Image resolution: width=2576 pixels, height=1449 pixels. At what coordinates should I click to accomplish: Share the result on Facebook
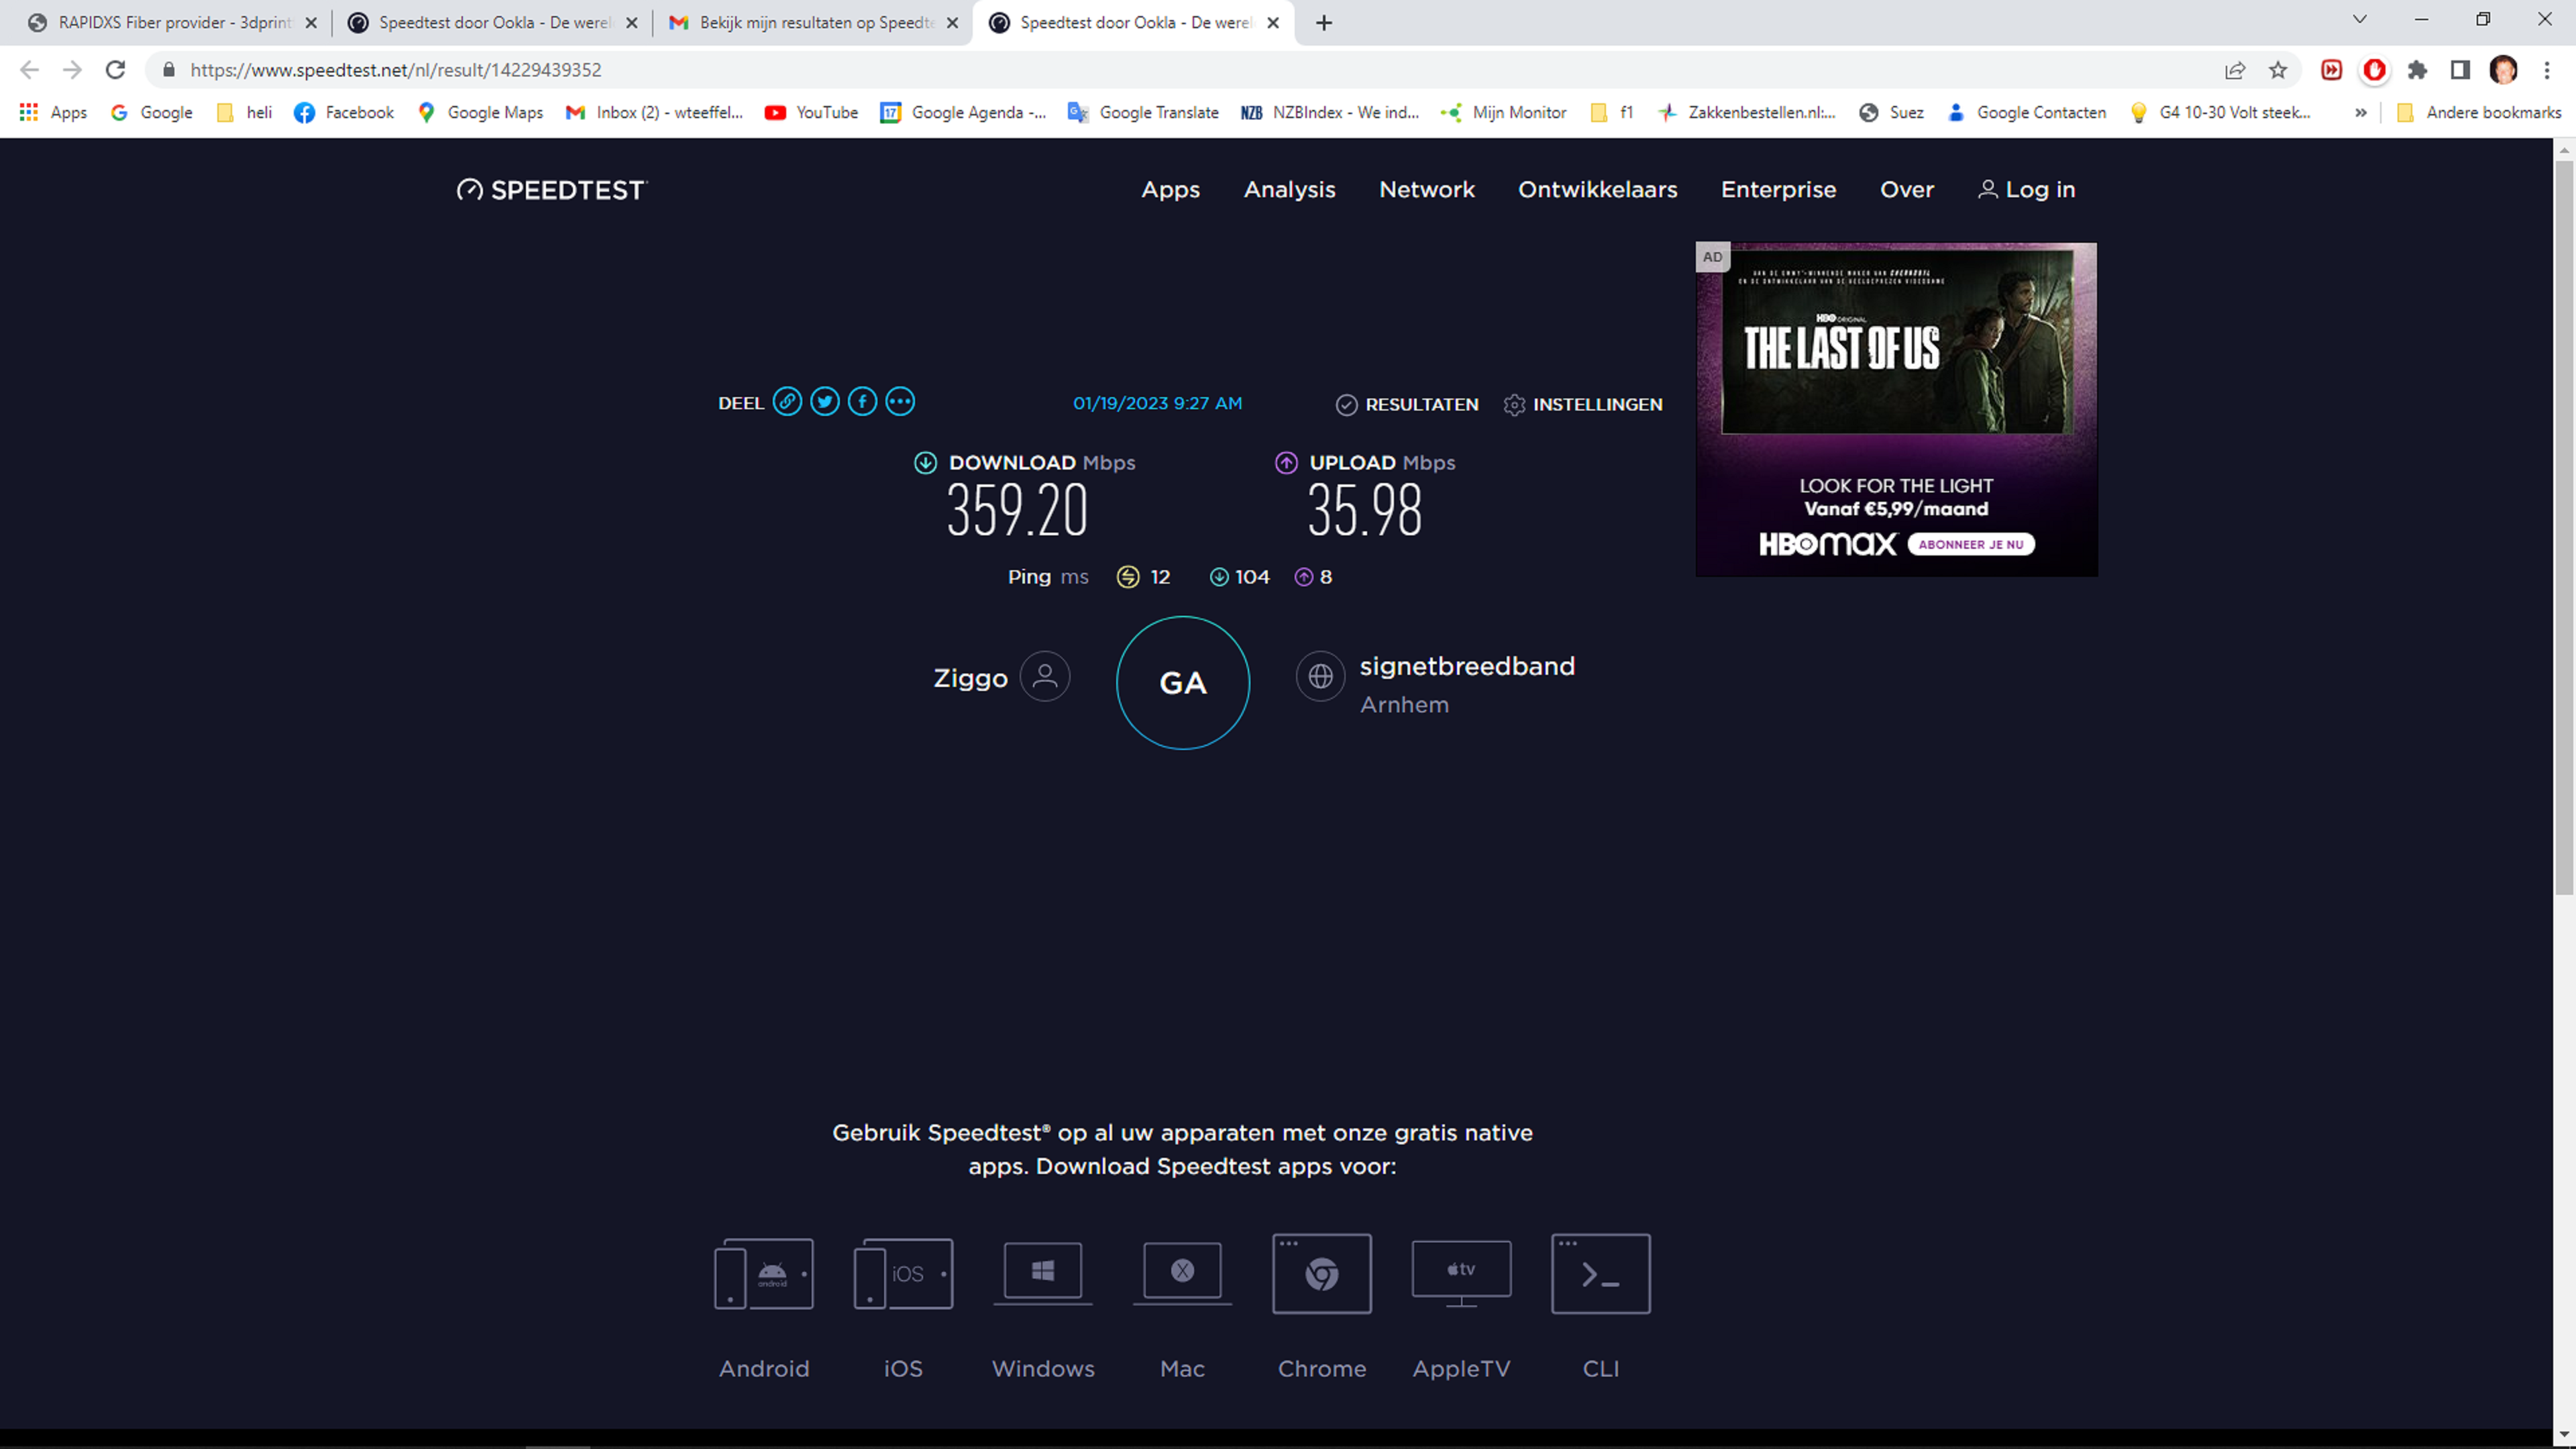point(862,402)
